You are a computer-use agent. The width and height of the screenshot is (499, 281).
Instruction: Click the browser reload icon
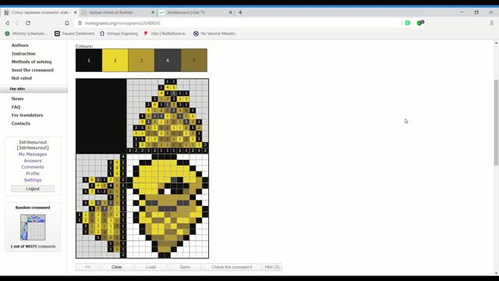28,23
